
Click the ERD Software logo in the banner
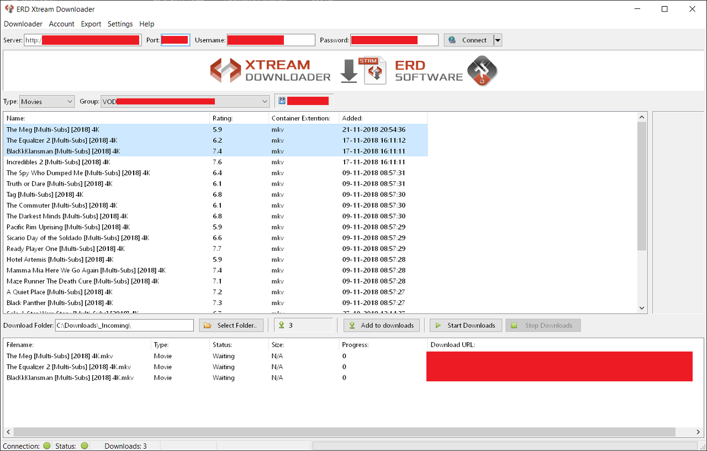(446, 71)
